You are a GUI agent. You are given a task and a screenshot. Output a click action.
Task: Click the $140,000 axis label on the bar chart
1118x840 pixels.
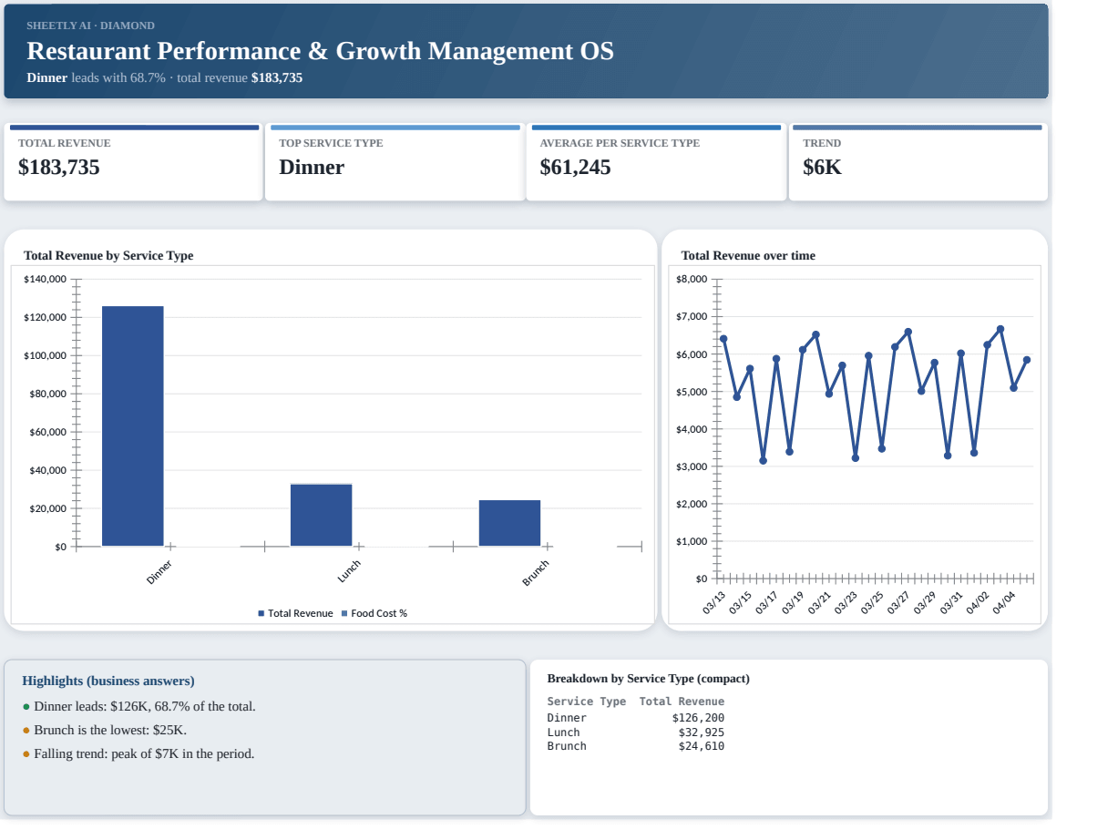(45, 279)
